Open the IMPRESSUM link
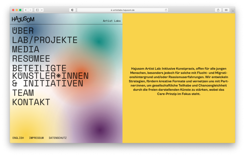245x156 pixels. pos(36,138)
